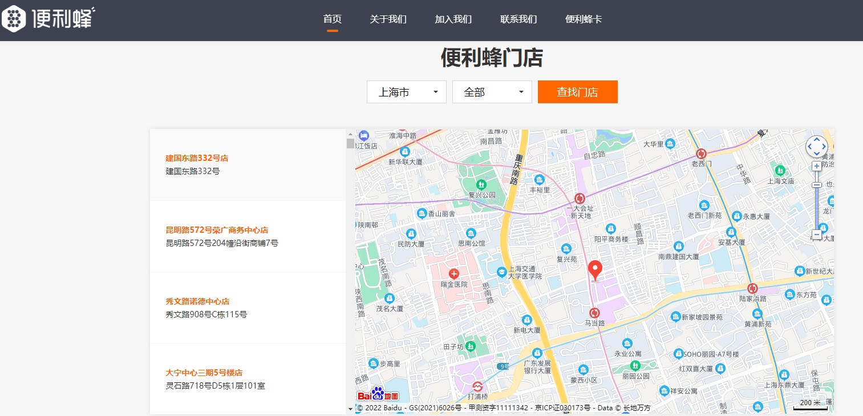Click the 复兴苑 residence icon

tap(566, 249)
